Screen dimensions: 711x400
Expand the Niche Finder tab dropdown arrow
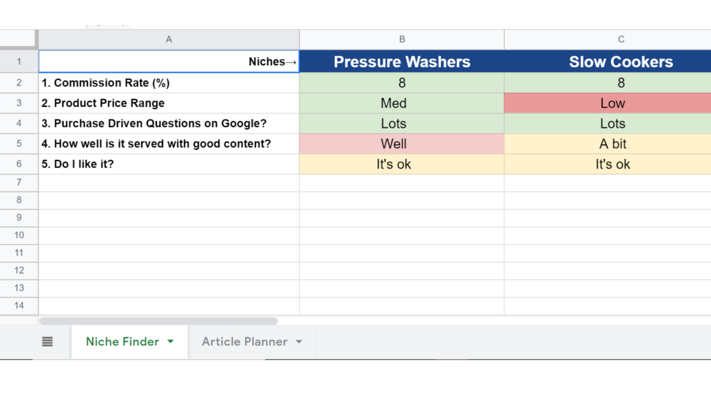click(x=171, y=342)
